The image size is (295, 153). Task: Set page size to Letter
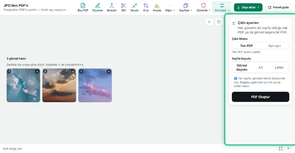[279, 68]
